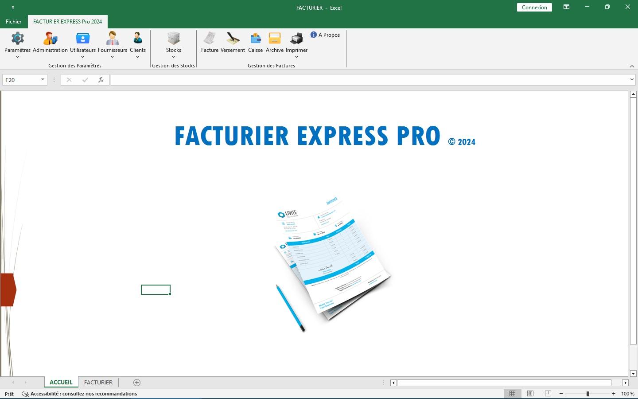
Task: Open the Archive icon
Action: (275, 39)
